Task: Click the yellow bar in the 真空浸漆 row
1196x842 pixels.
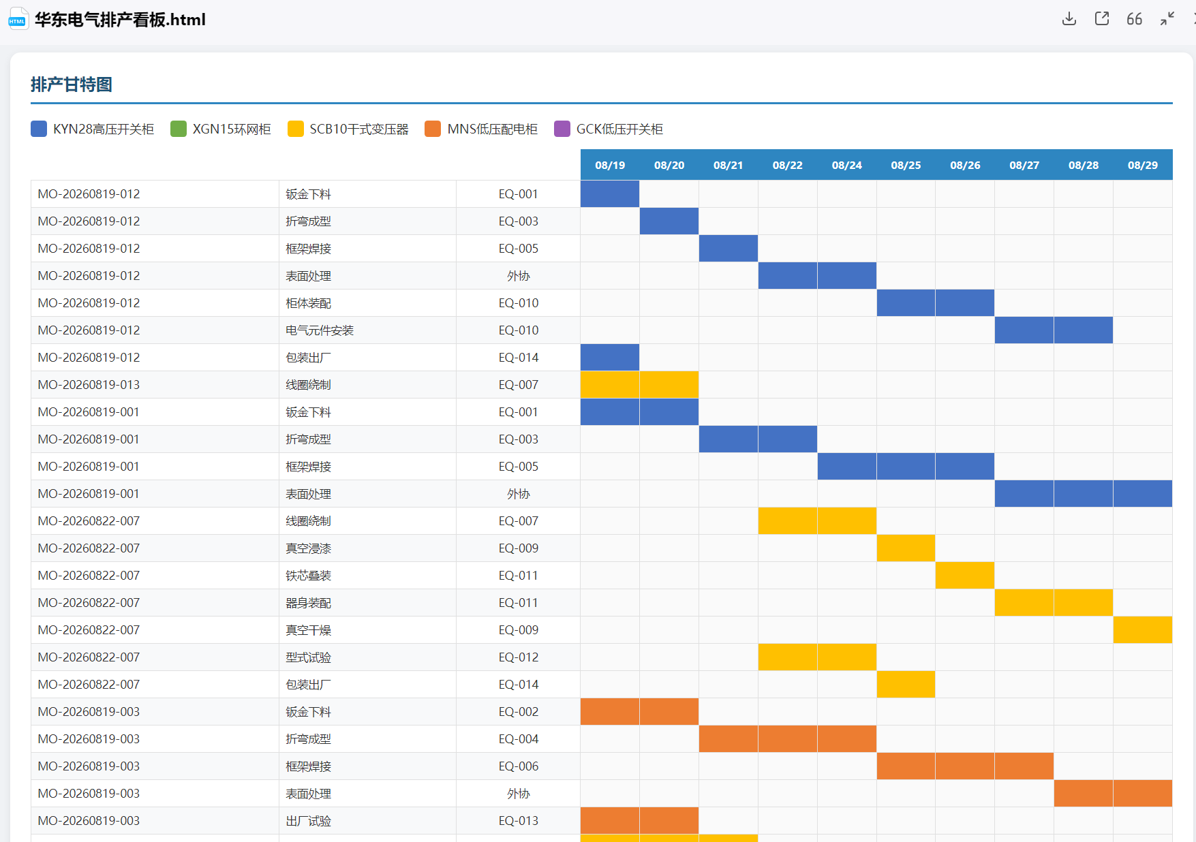Action: (x=906, y=548)
